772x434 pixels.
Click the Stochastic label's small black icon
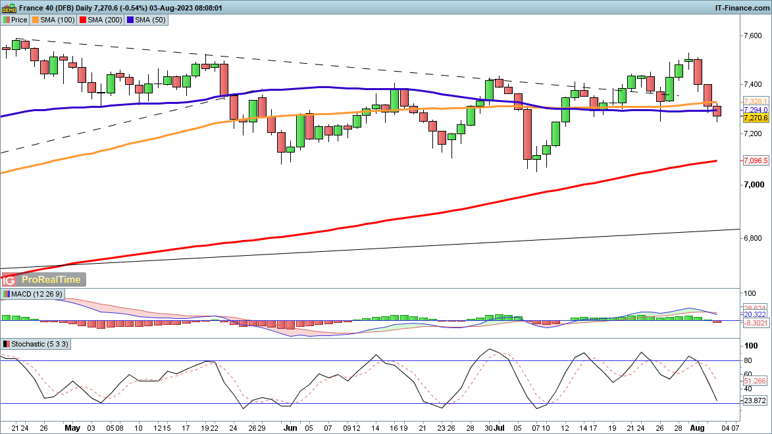7,345
